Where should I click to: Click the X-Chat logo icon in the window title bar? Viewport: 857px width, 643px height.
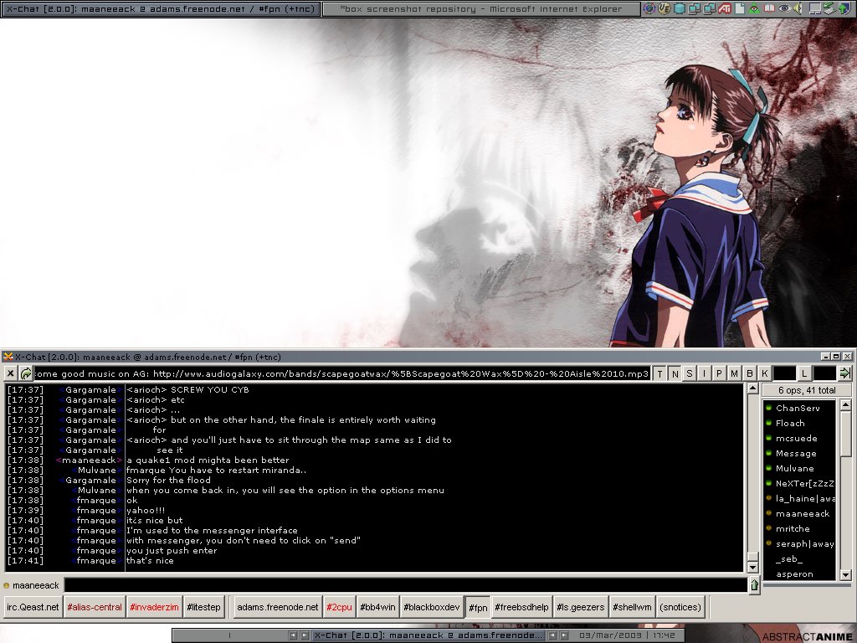(x=8, y=357)
